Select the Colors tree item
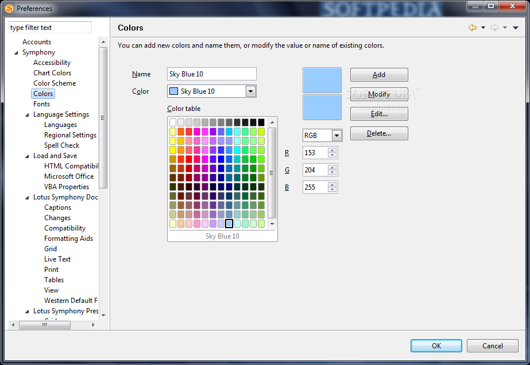Viewport: 530px width, 365px height. point(43,94)
